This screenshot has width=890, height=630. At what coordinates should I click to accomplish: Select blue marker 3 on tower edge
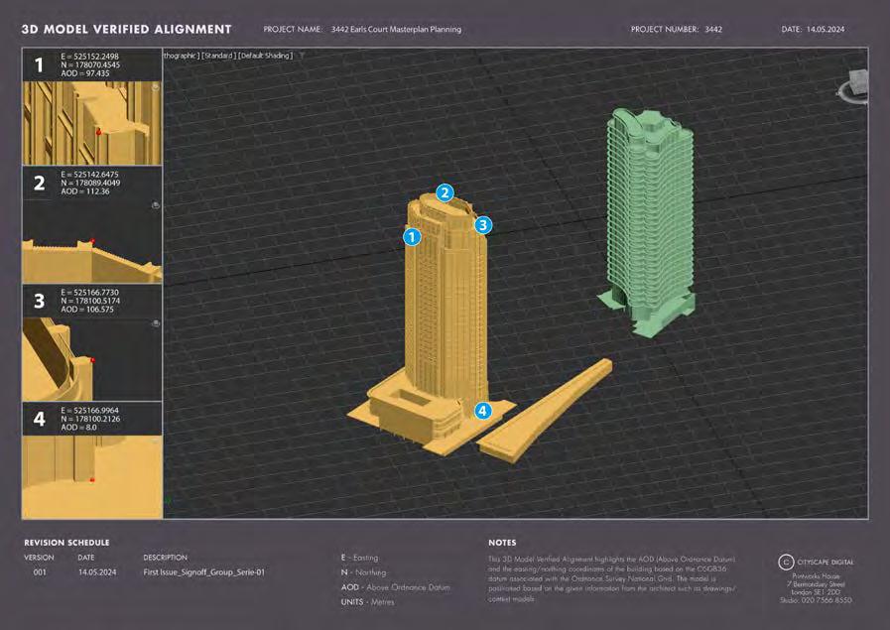(483, 225)
